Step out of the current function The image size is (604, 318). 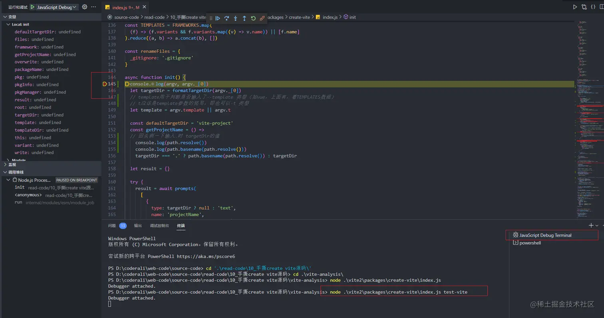click(x=244, y=18)
